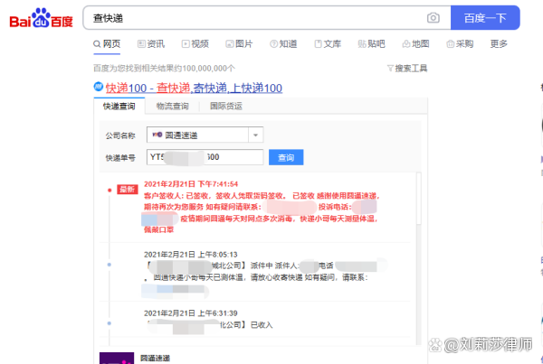Open the 贴吧 tab
The height and width of the screenshot is (364, 543).
(372, 44)
